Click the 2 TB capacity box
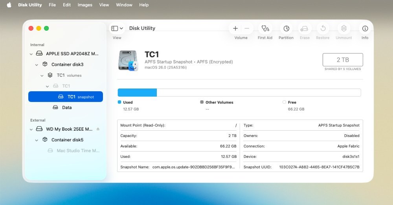 (x=343, y=60)
